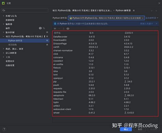Click inside the settings search field
Image resolution: width=162 pixels, height=133 pixels.
[25, 10]
